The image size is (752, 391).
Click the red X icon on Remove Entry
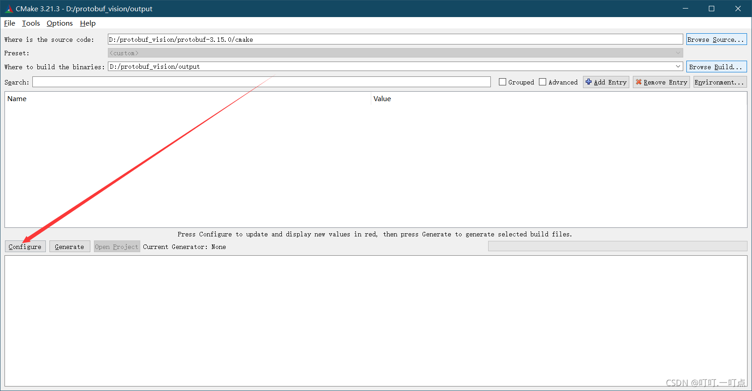pyautogui.click(x=638, y=82)
